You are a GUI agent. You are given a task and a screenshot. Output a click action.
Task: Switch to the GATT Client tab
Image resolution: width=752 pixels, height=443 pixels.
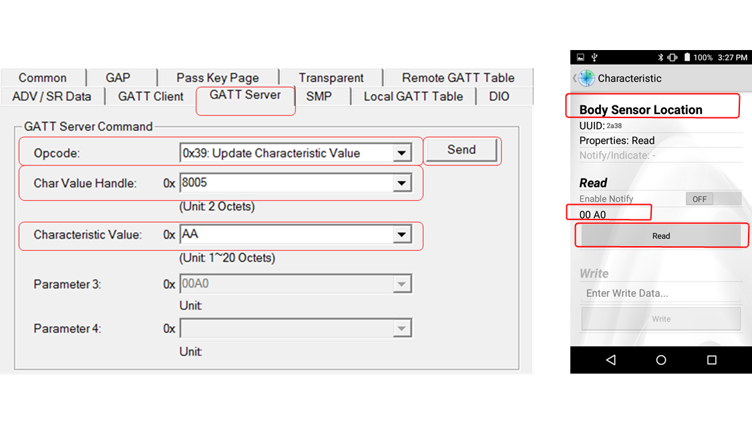pyautogui.click(x=150, y=96)
